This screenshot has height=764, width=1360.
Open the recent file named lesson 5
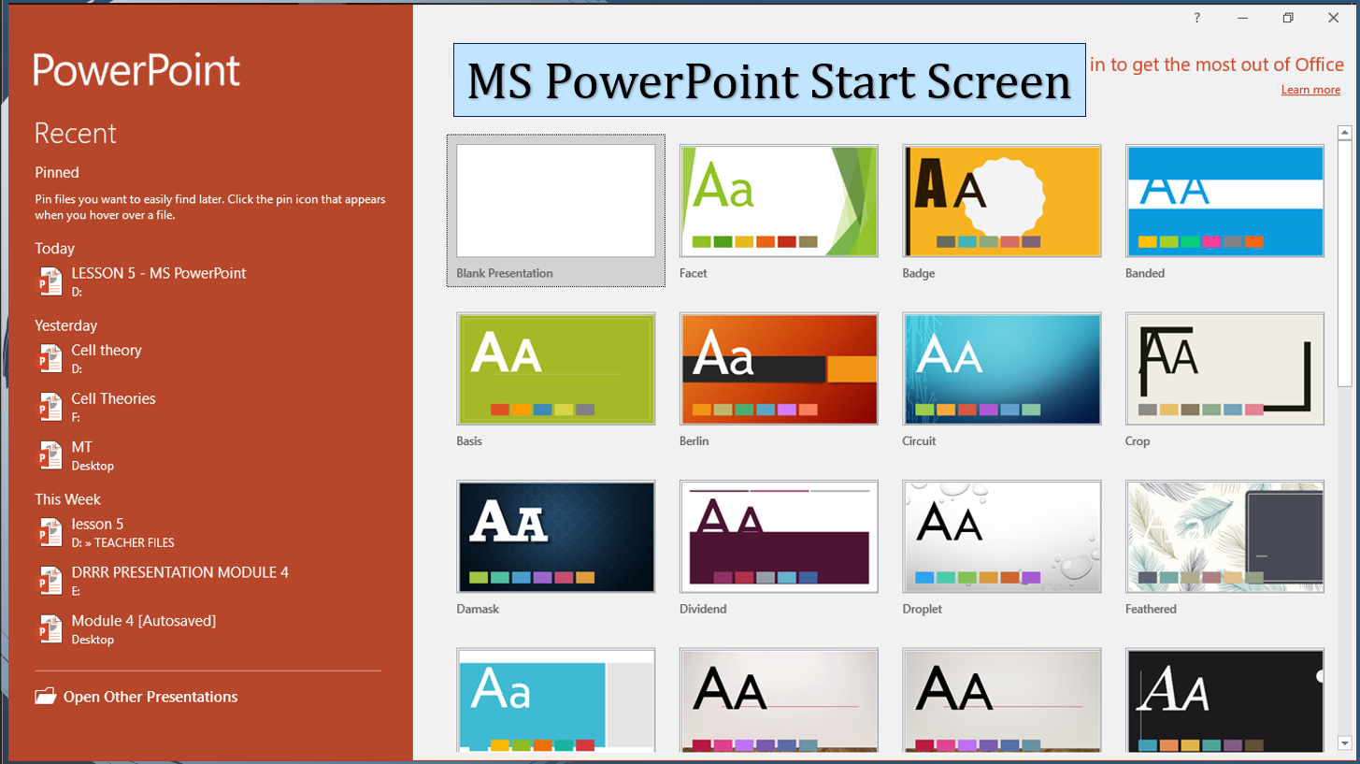click(x=97, y=524)
